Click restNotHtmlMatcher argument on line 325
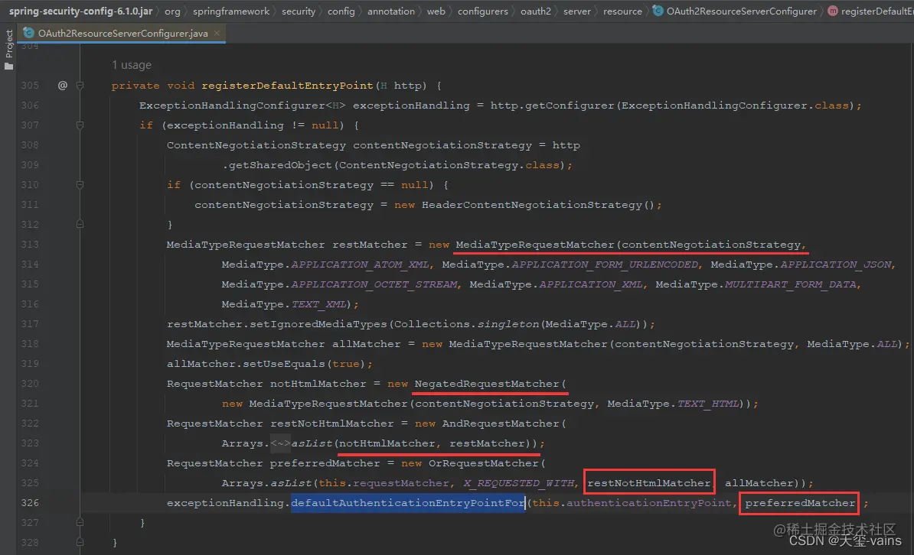The width and height of the screenshot is (914, 555). 649,483
